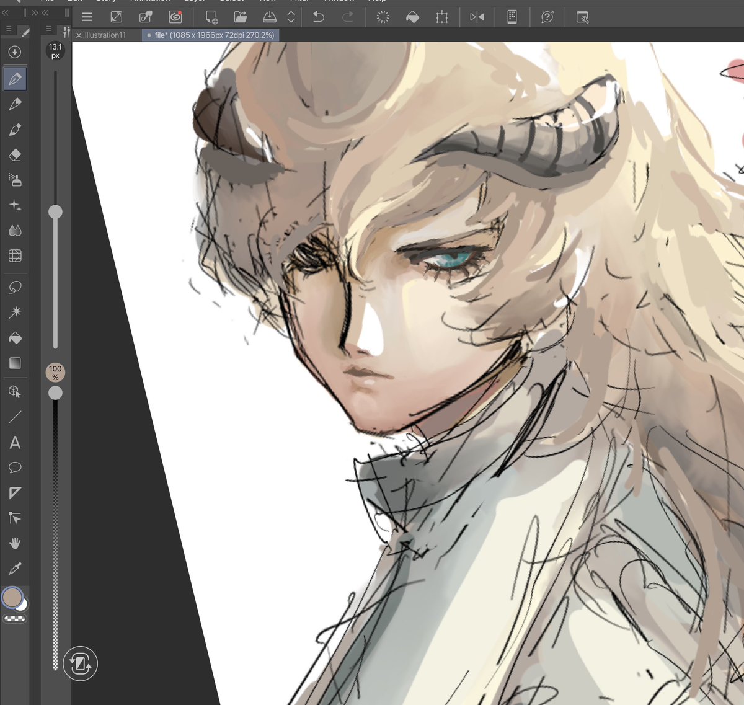
Task: Flip the canvas horizontally
Action: (477, 17)
